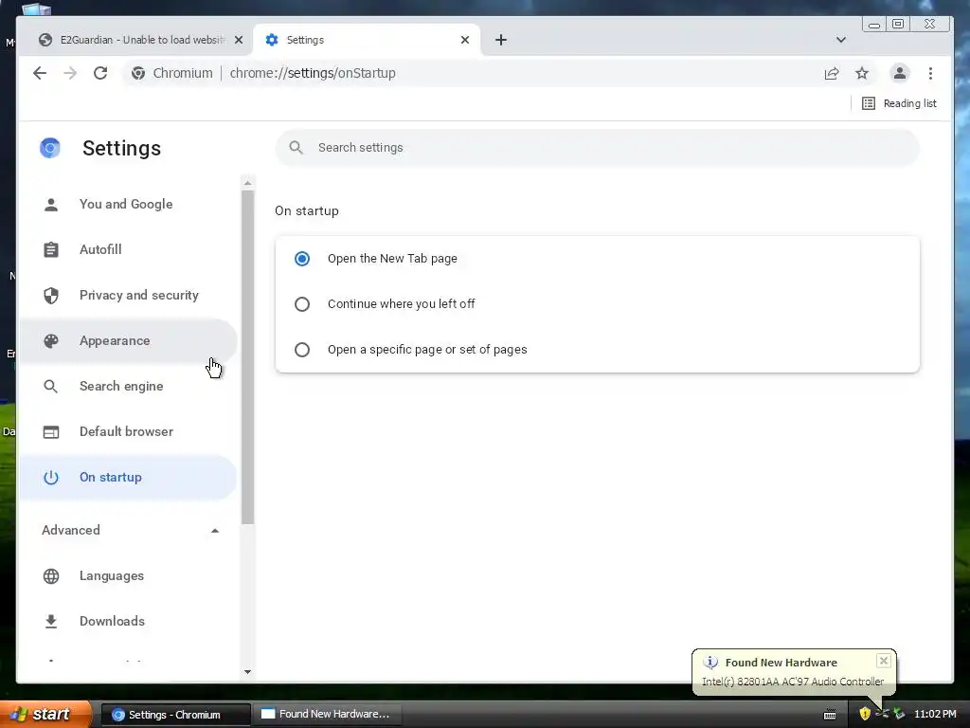Open Default browser section

128,431
